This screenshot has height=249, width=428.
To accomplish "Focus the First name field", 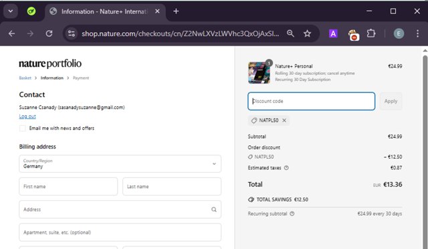I will pos(68,186).
